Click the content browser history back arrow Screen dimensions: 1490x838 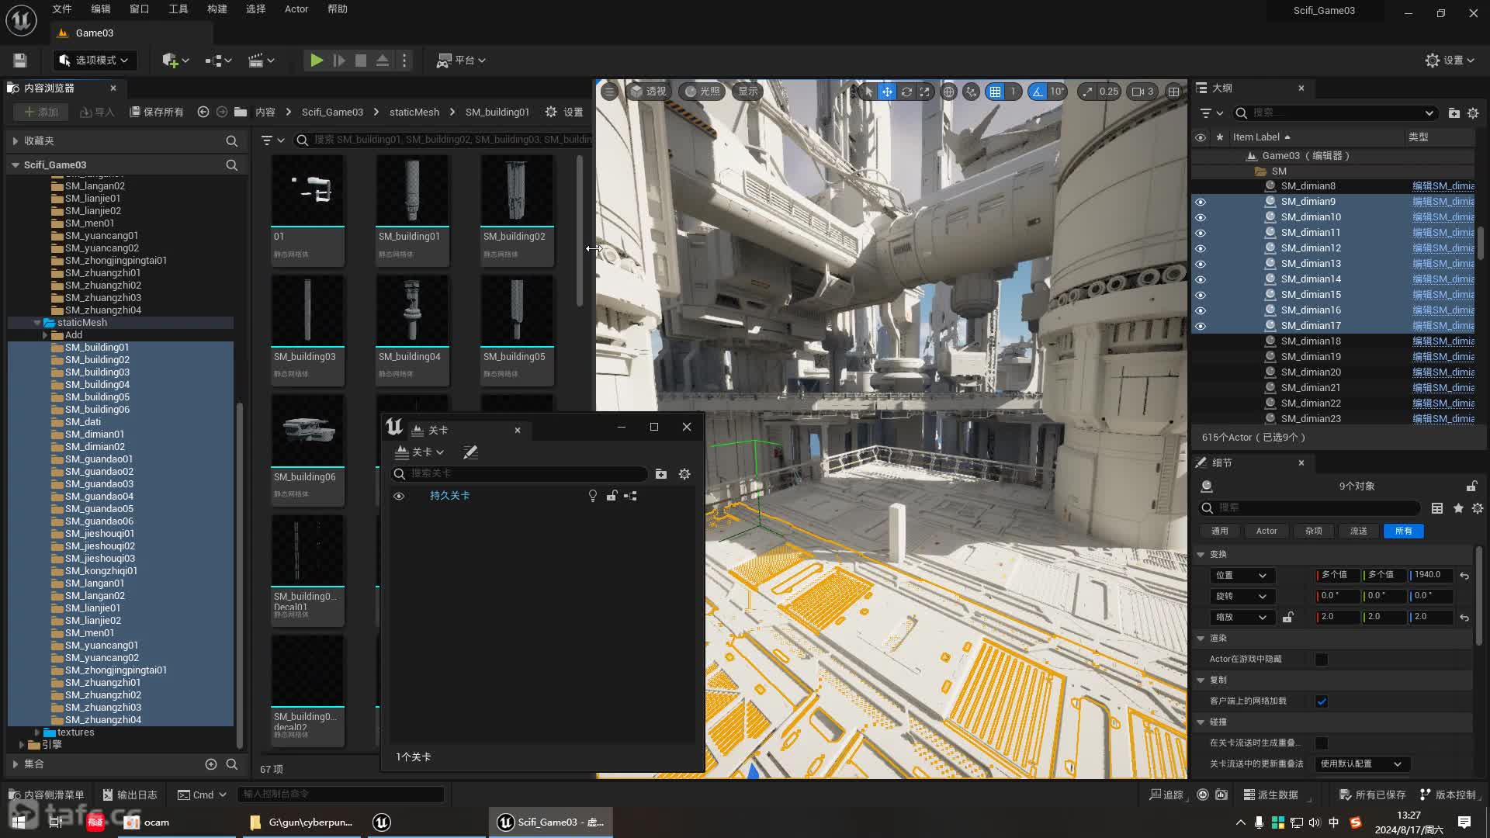point(203,112)
